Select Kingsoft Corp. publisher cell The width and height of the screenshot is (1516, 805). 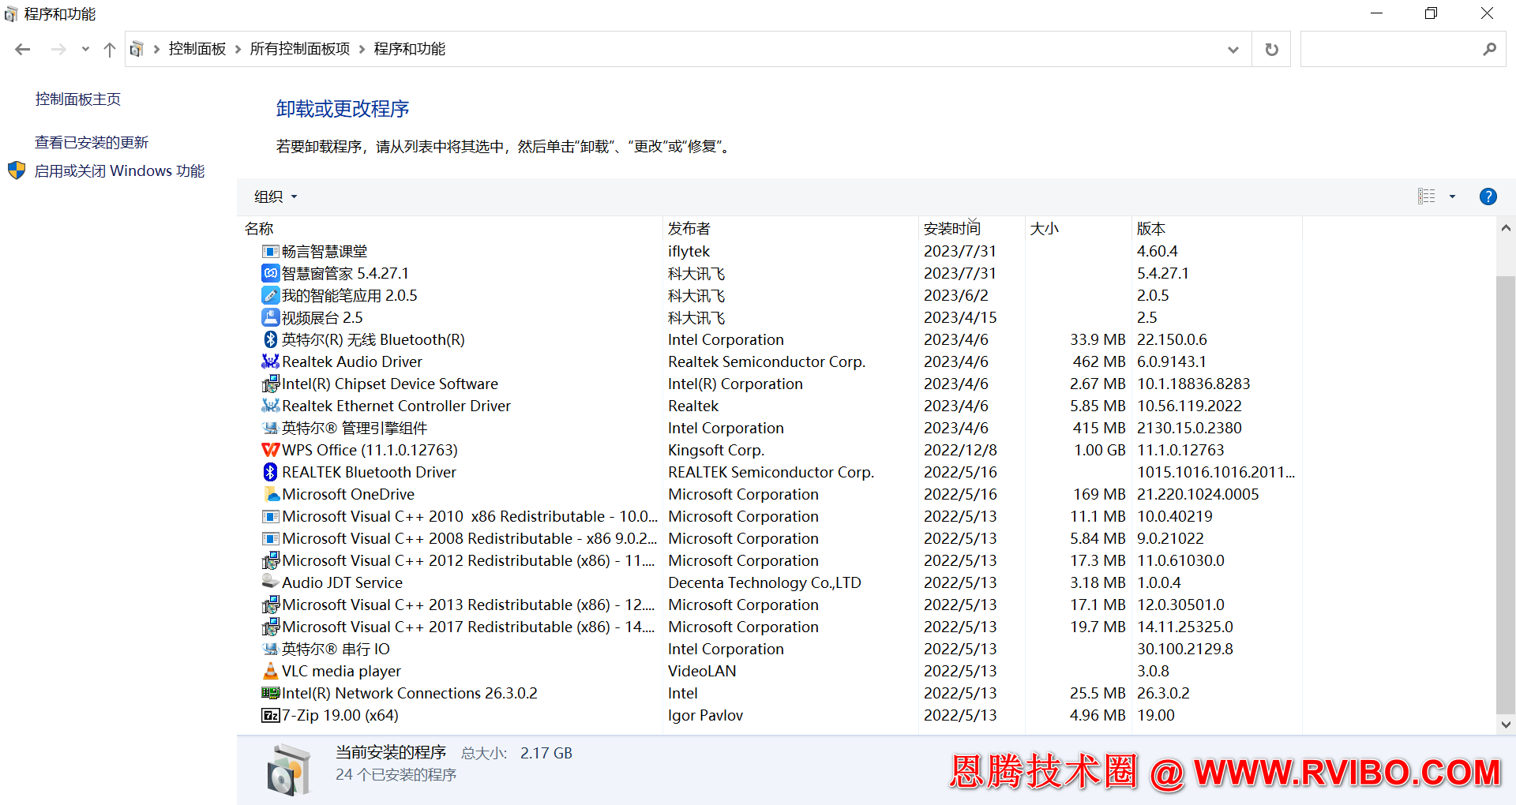click(x=716, y=450)
